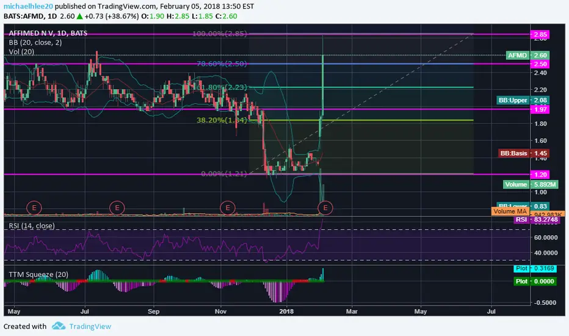Click the BB:Upper 2.08 label
The image size is (569, 336).
click(523, 100)
